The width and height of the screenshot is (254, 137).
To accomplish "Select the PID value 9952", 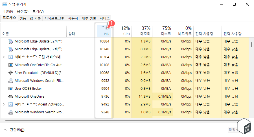I will coord(105,81).
